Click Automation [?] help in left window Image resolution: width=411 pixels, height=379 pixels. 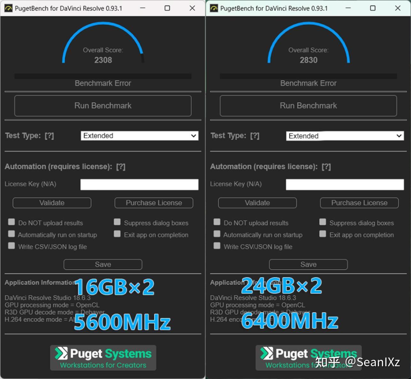tap(121, 167)
